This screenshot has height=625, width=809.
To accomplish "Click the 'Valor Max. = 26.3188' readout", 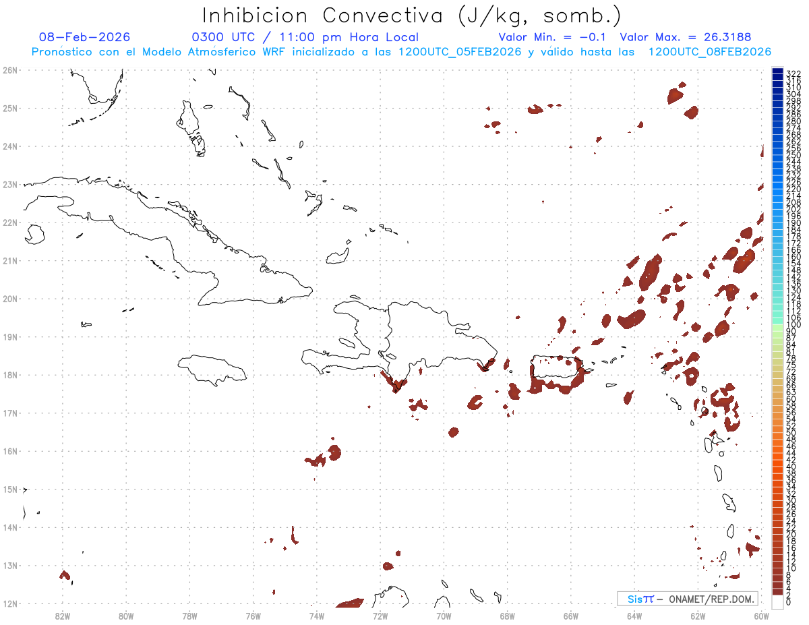I will 686,37.
